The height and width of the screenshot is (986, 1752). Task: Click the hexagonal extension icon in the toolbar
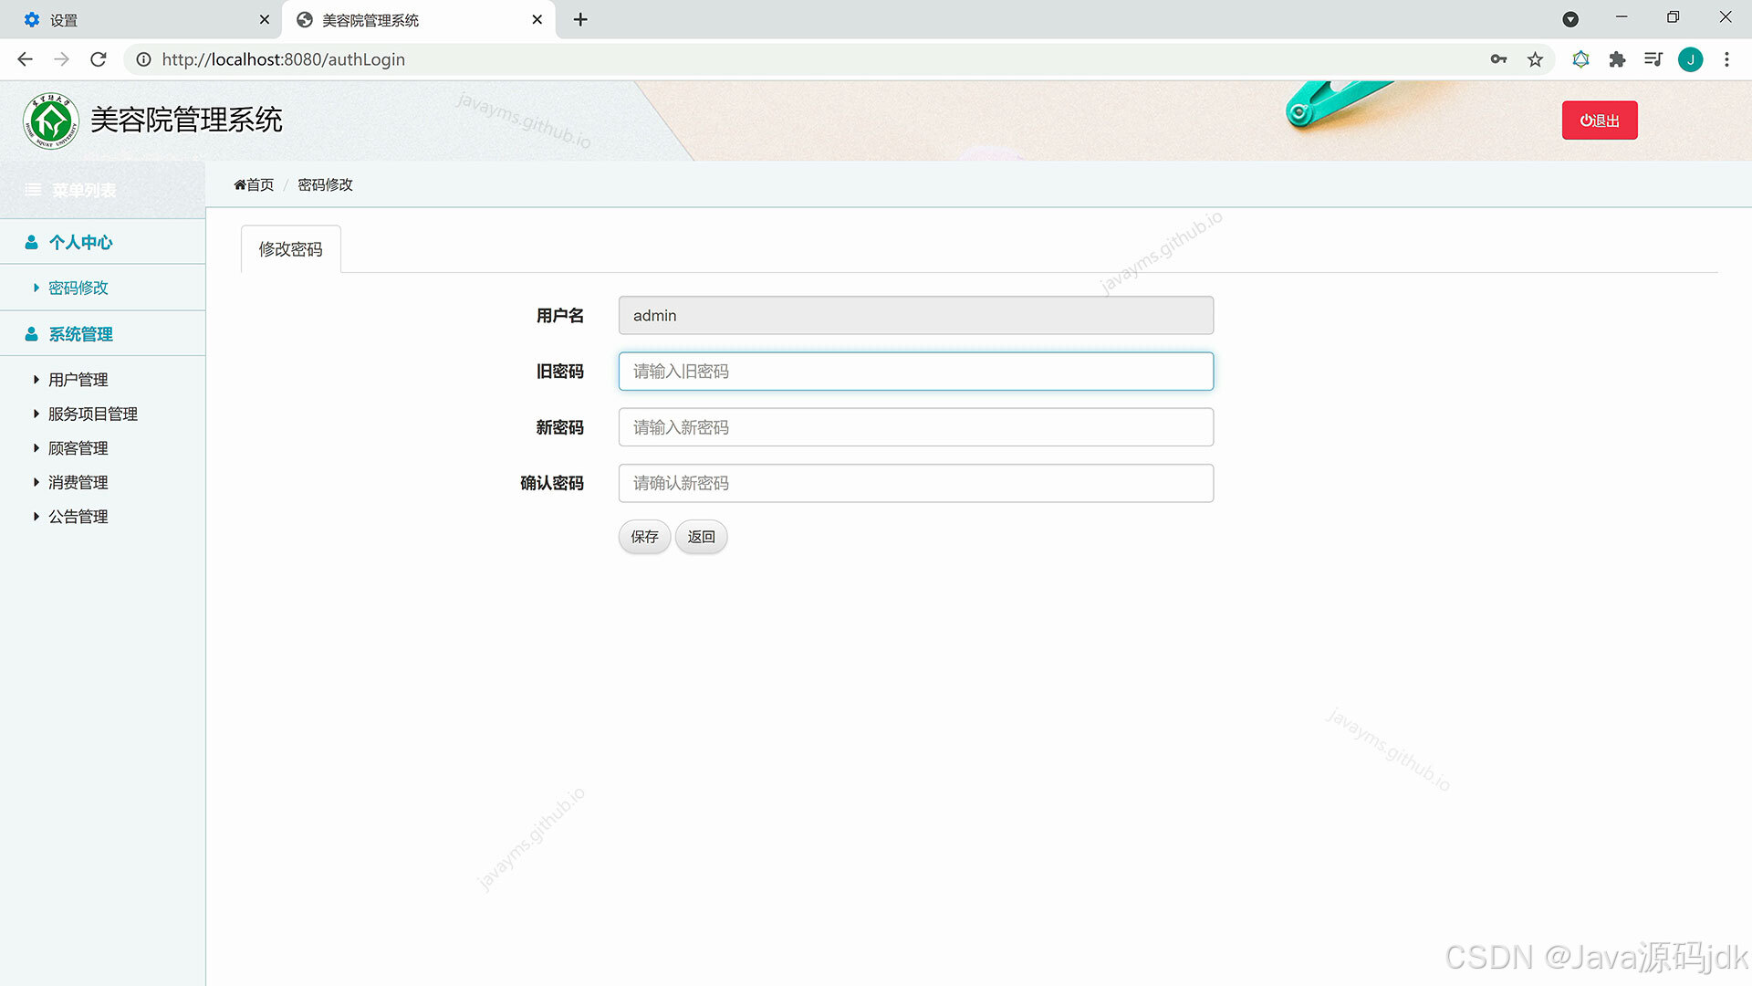1580,59
